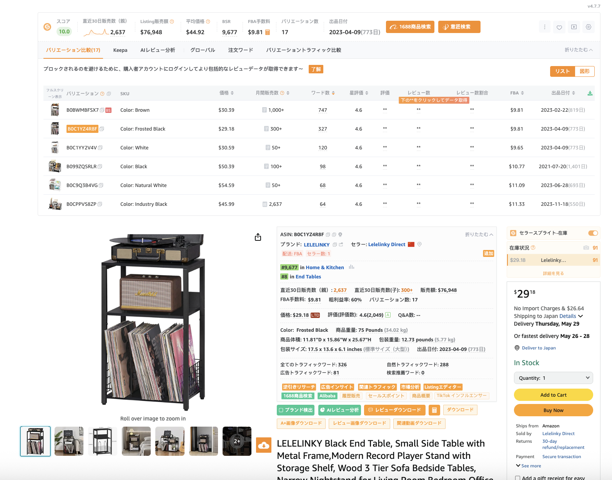Click the video play icon in header
612x480 pixels.
(x=574, y=27)
